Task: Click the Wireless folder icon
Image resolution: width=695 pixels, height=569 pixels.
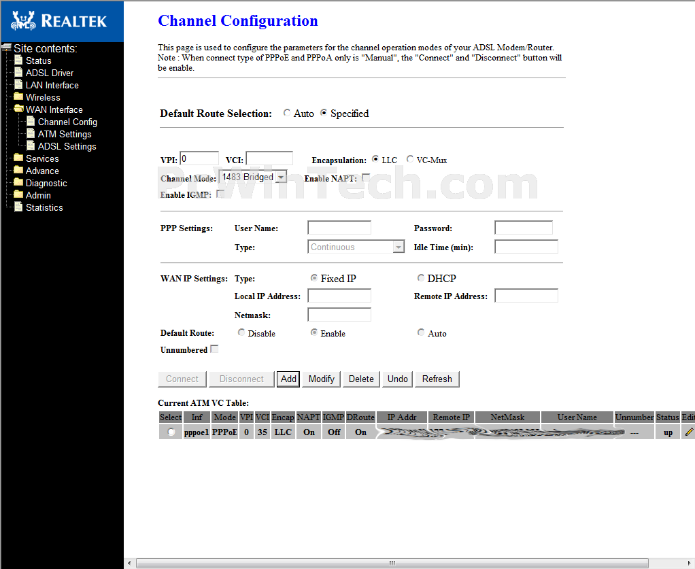Action: pyautogui.click(x=18, y=97)
